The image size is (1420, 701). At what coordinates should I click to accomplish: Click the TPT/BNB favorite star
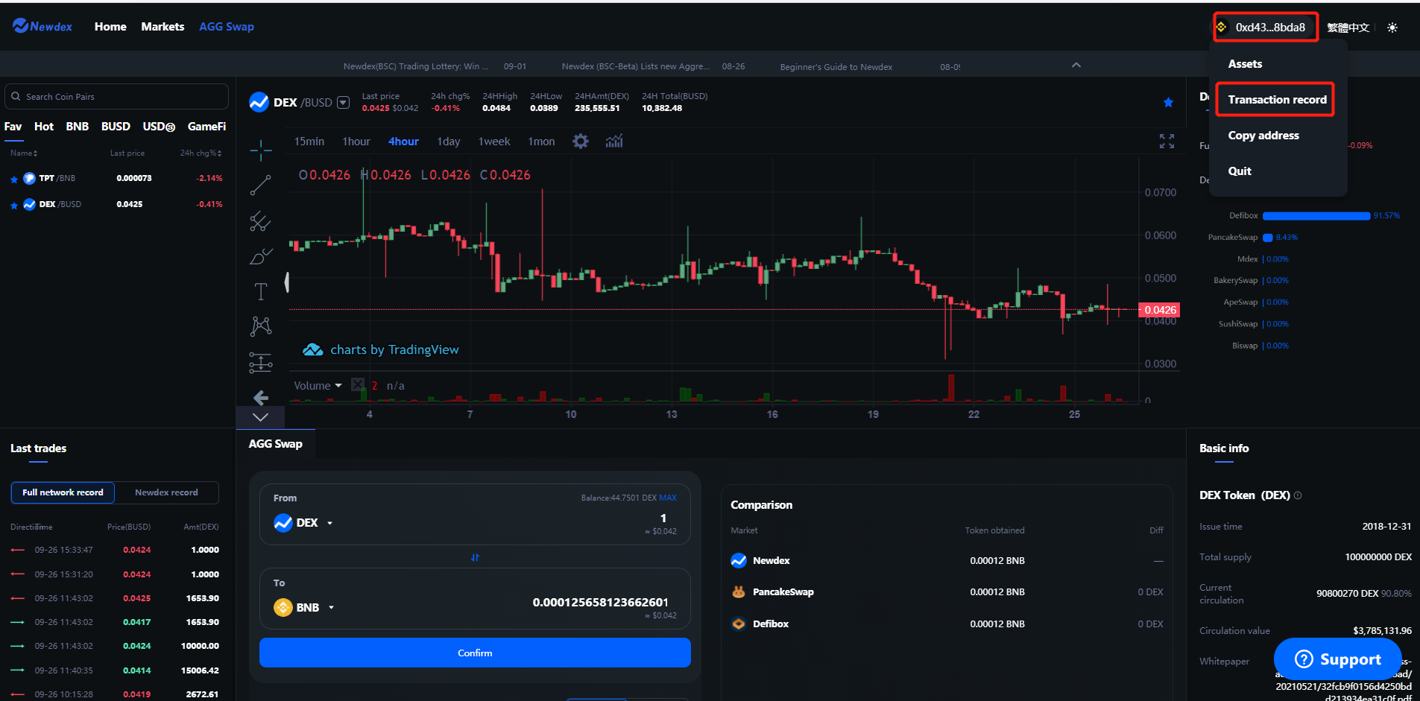click(14, 179)
